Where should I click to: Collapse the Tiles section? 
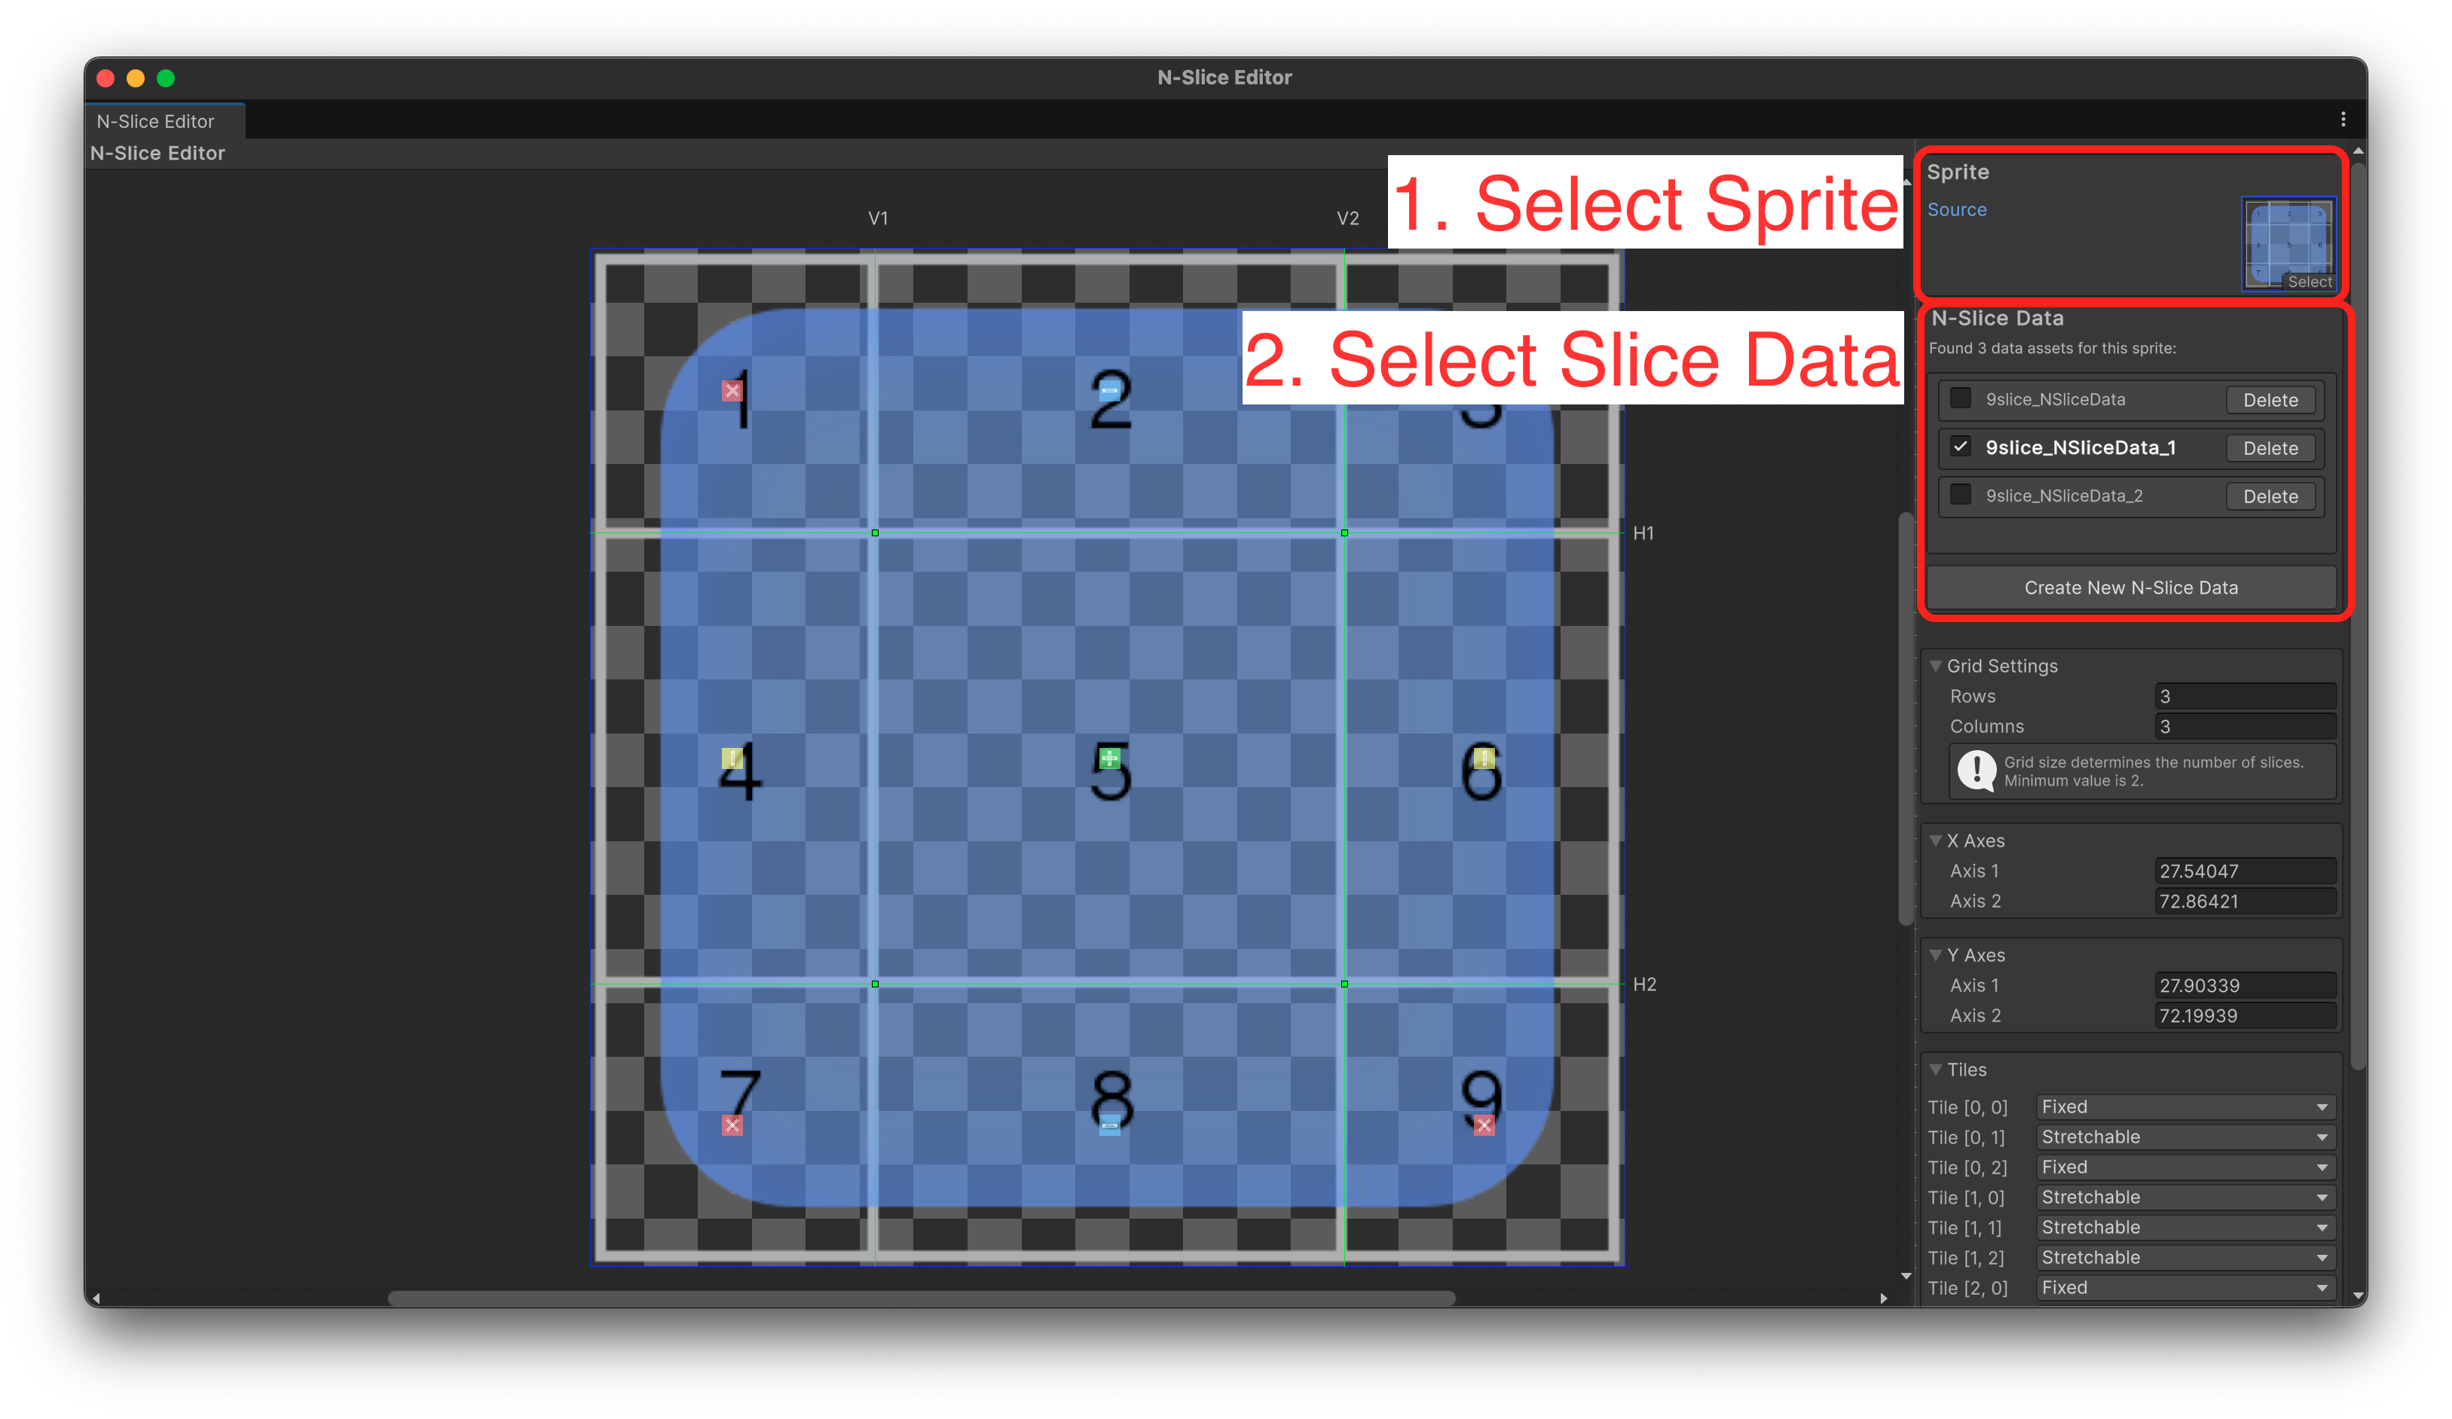[1935, 1070]
